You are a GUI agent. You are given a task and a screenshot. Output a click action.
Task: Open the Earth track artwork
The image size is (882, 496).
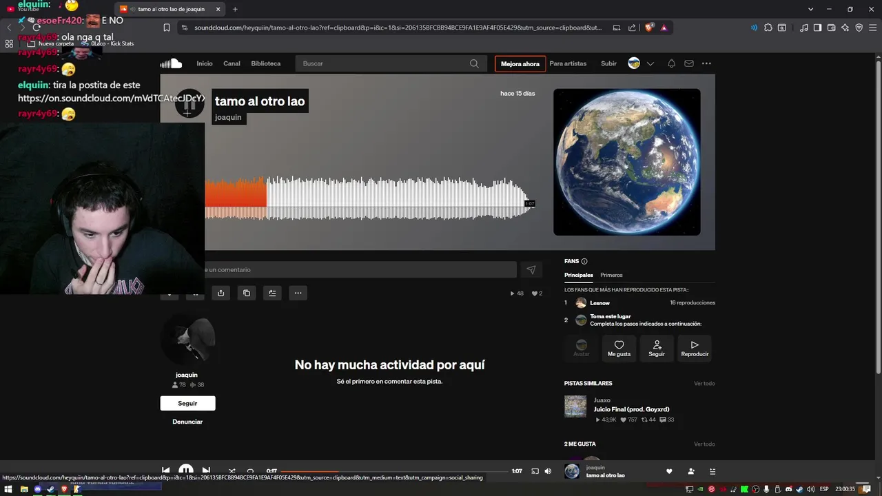pos(627,162)
